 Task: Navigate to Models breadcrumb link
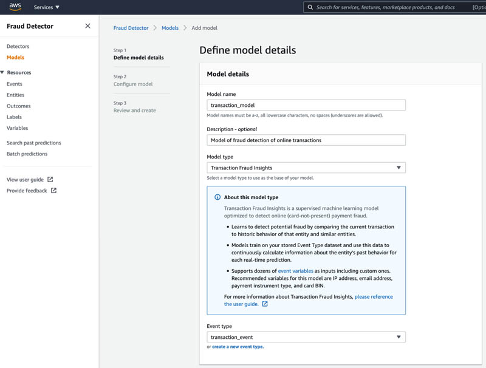pos(170,28)
